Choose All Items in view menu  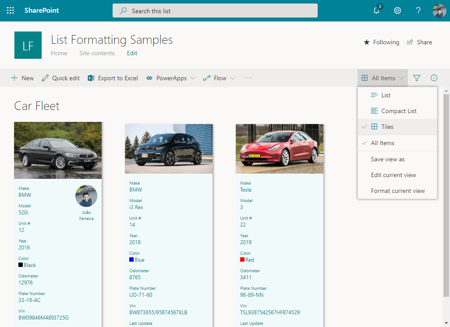397,143
